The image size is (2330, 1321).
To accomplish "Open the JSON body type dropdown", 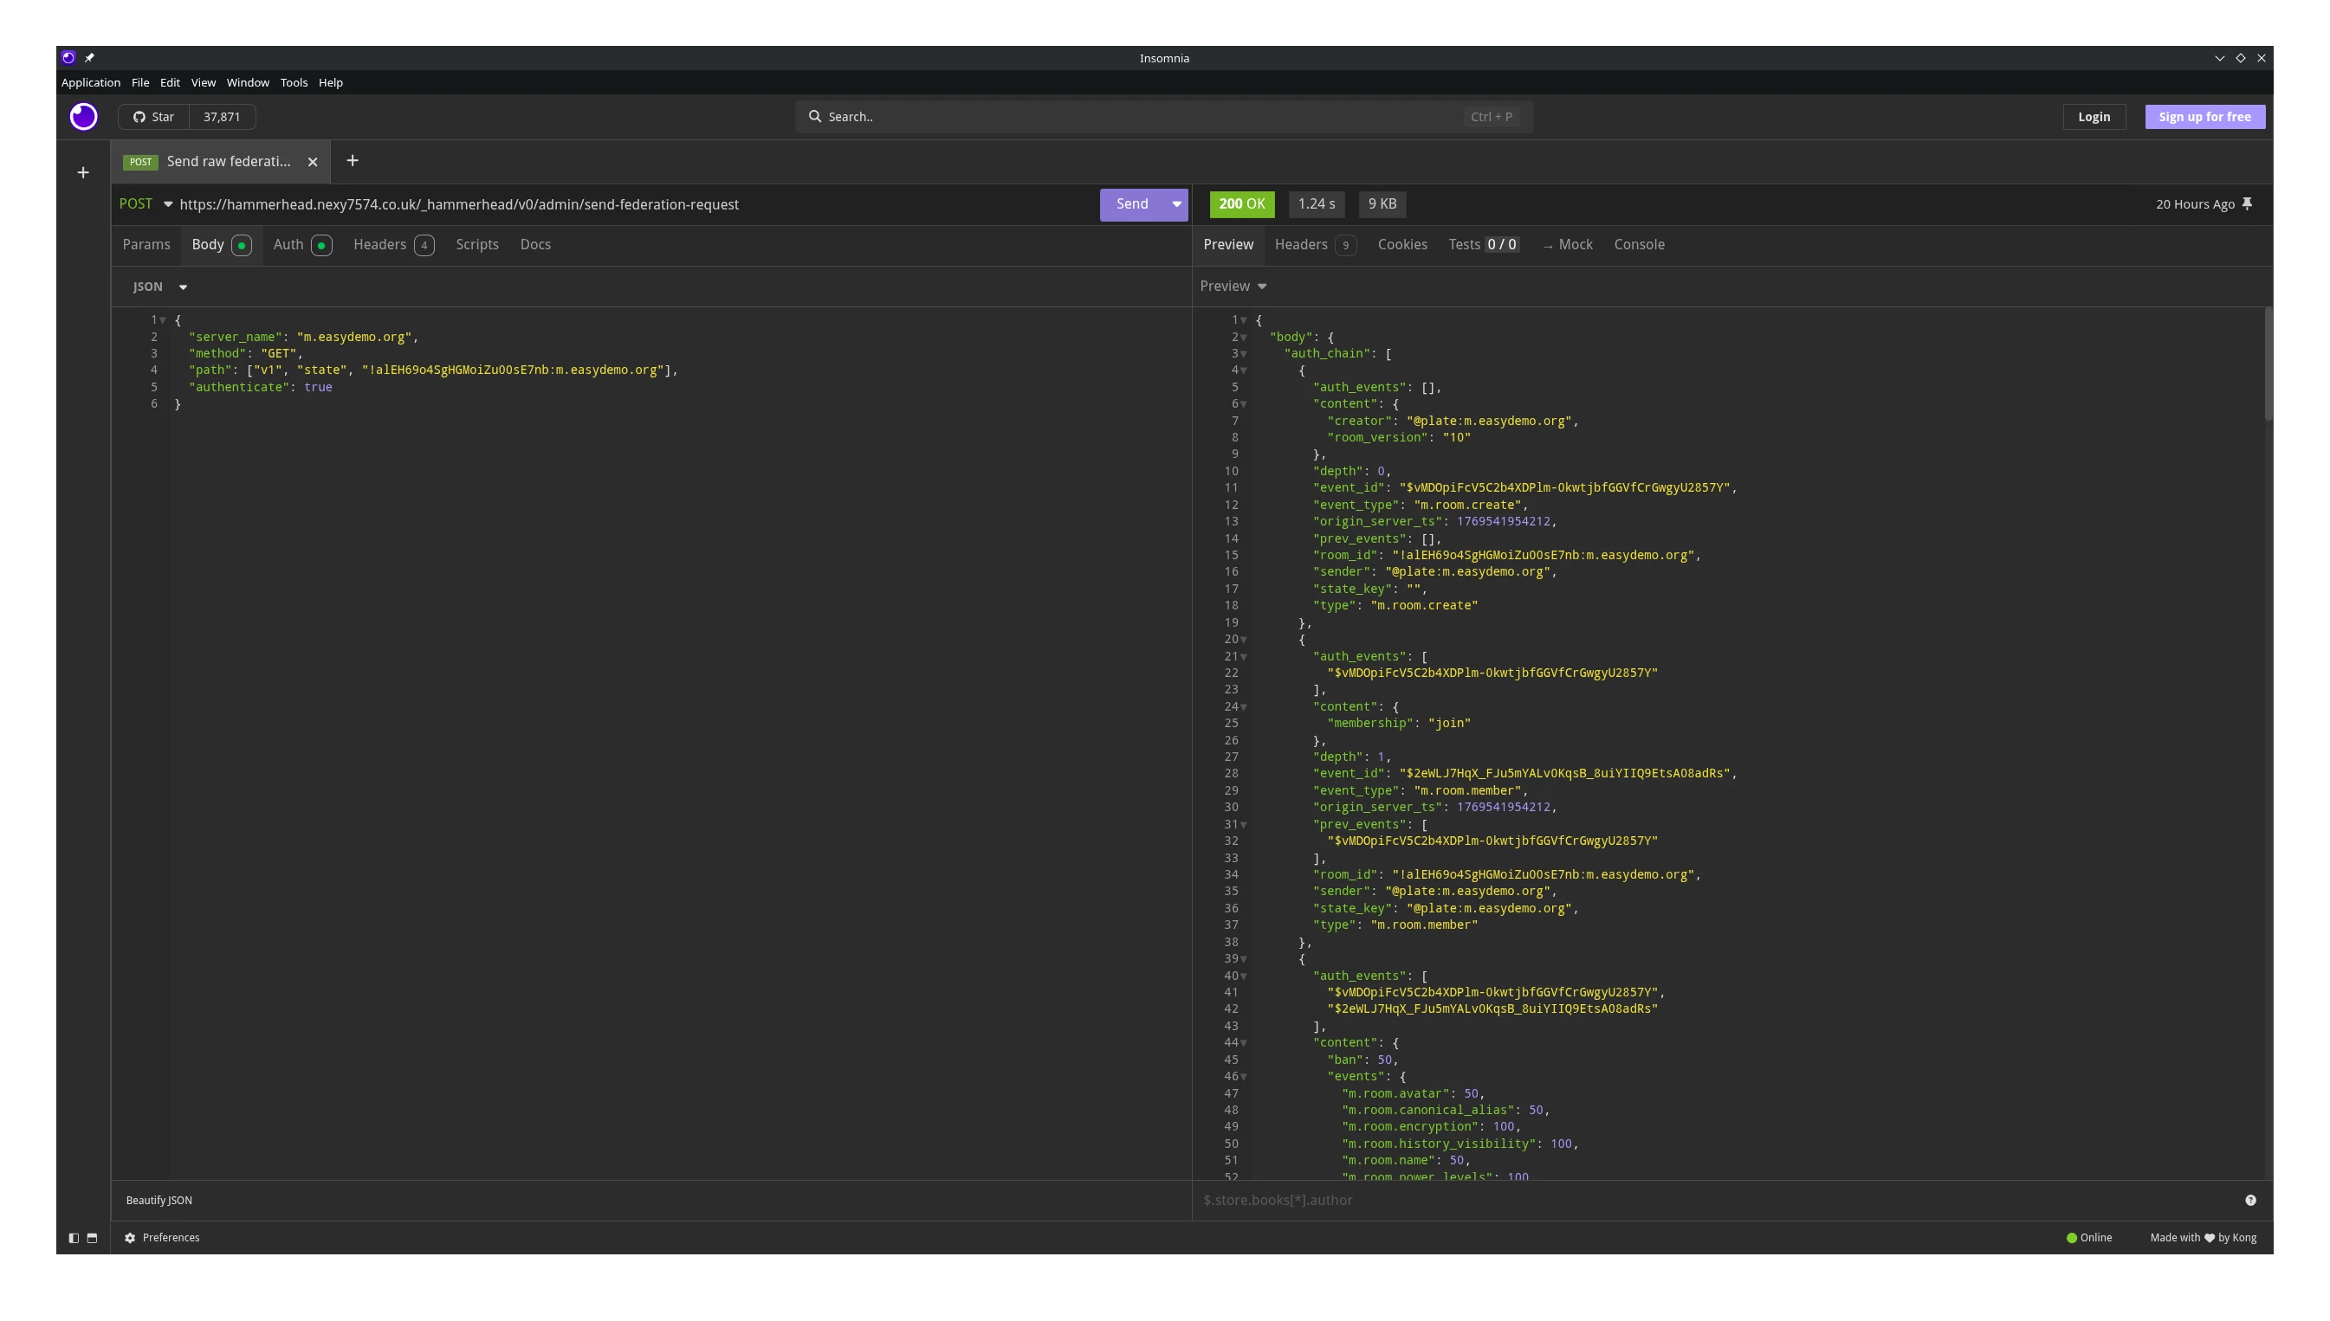I will point(159,287).
